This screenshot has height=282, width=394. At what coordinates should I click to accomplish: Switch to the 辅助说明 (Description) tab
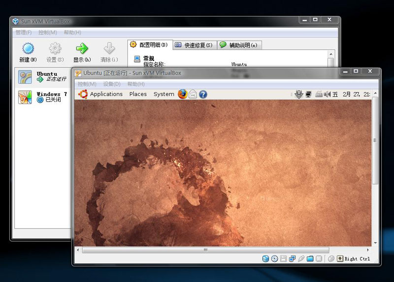tap(239, 45)
